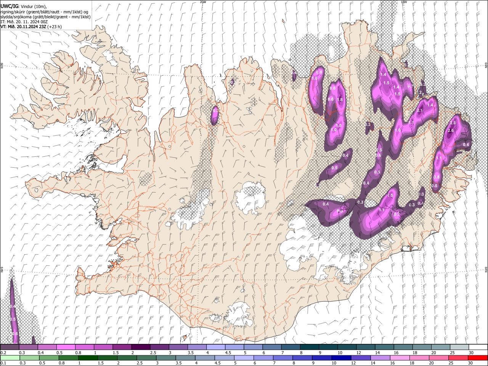
Task: Click the '20W' longitude label
Action: tap(203, 2)
